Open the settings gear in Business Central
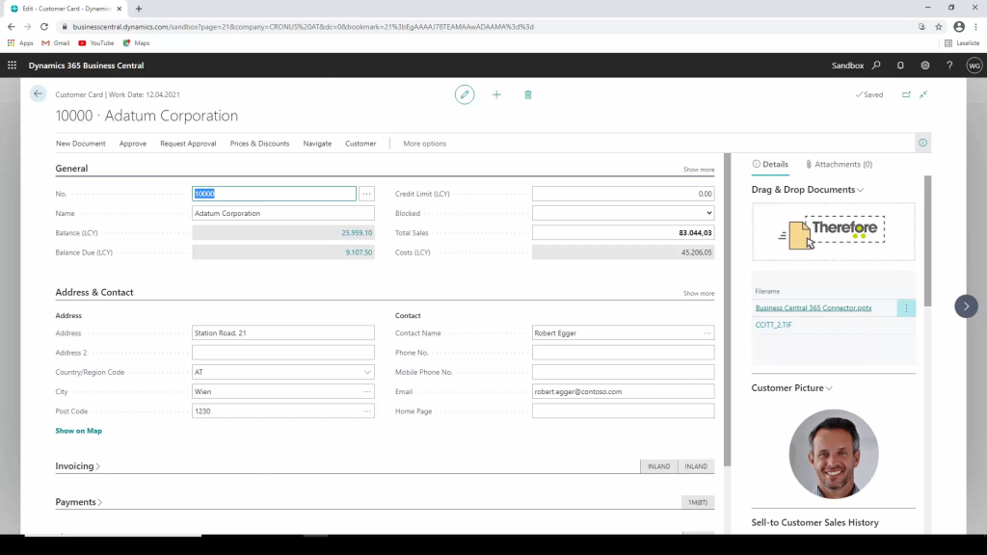The image size is (987, 555). [x=925, y=66]
